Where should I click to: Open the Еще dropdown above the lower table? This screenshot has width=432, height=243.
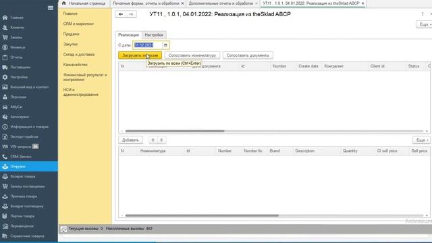pyautogui.click(x=421, y=140)
